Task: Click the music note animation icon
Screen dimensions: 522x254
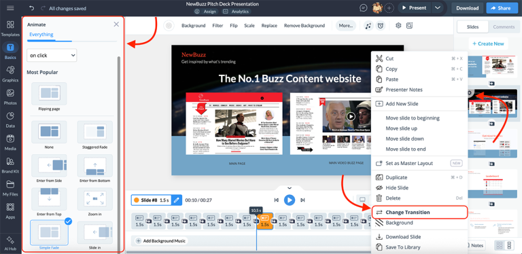Action: pyautogui.click(x=368, y=26)
